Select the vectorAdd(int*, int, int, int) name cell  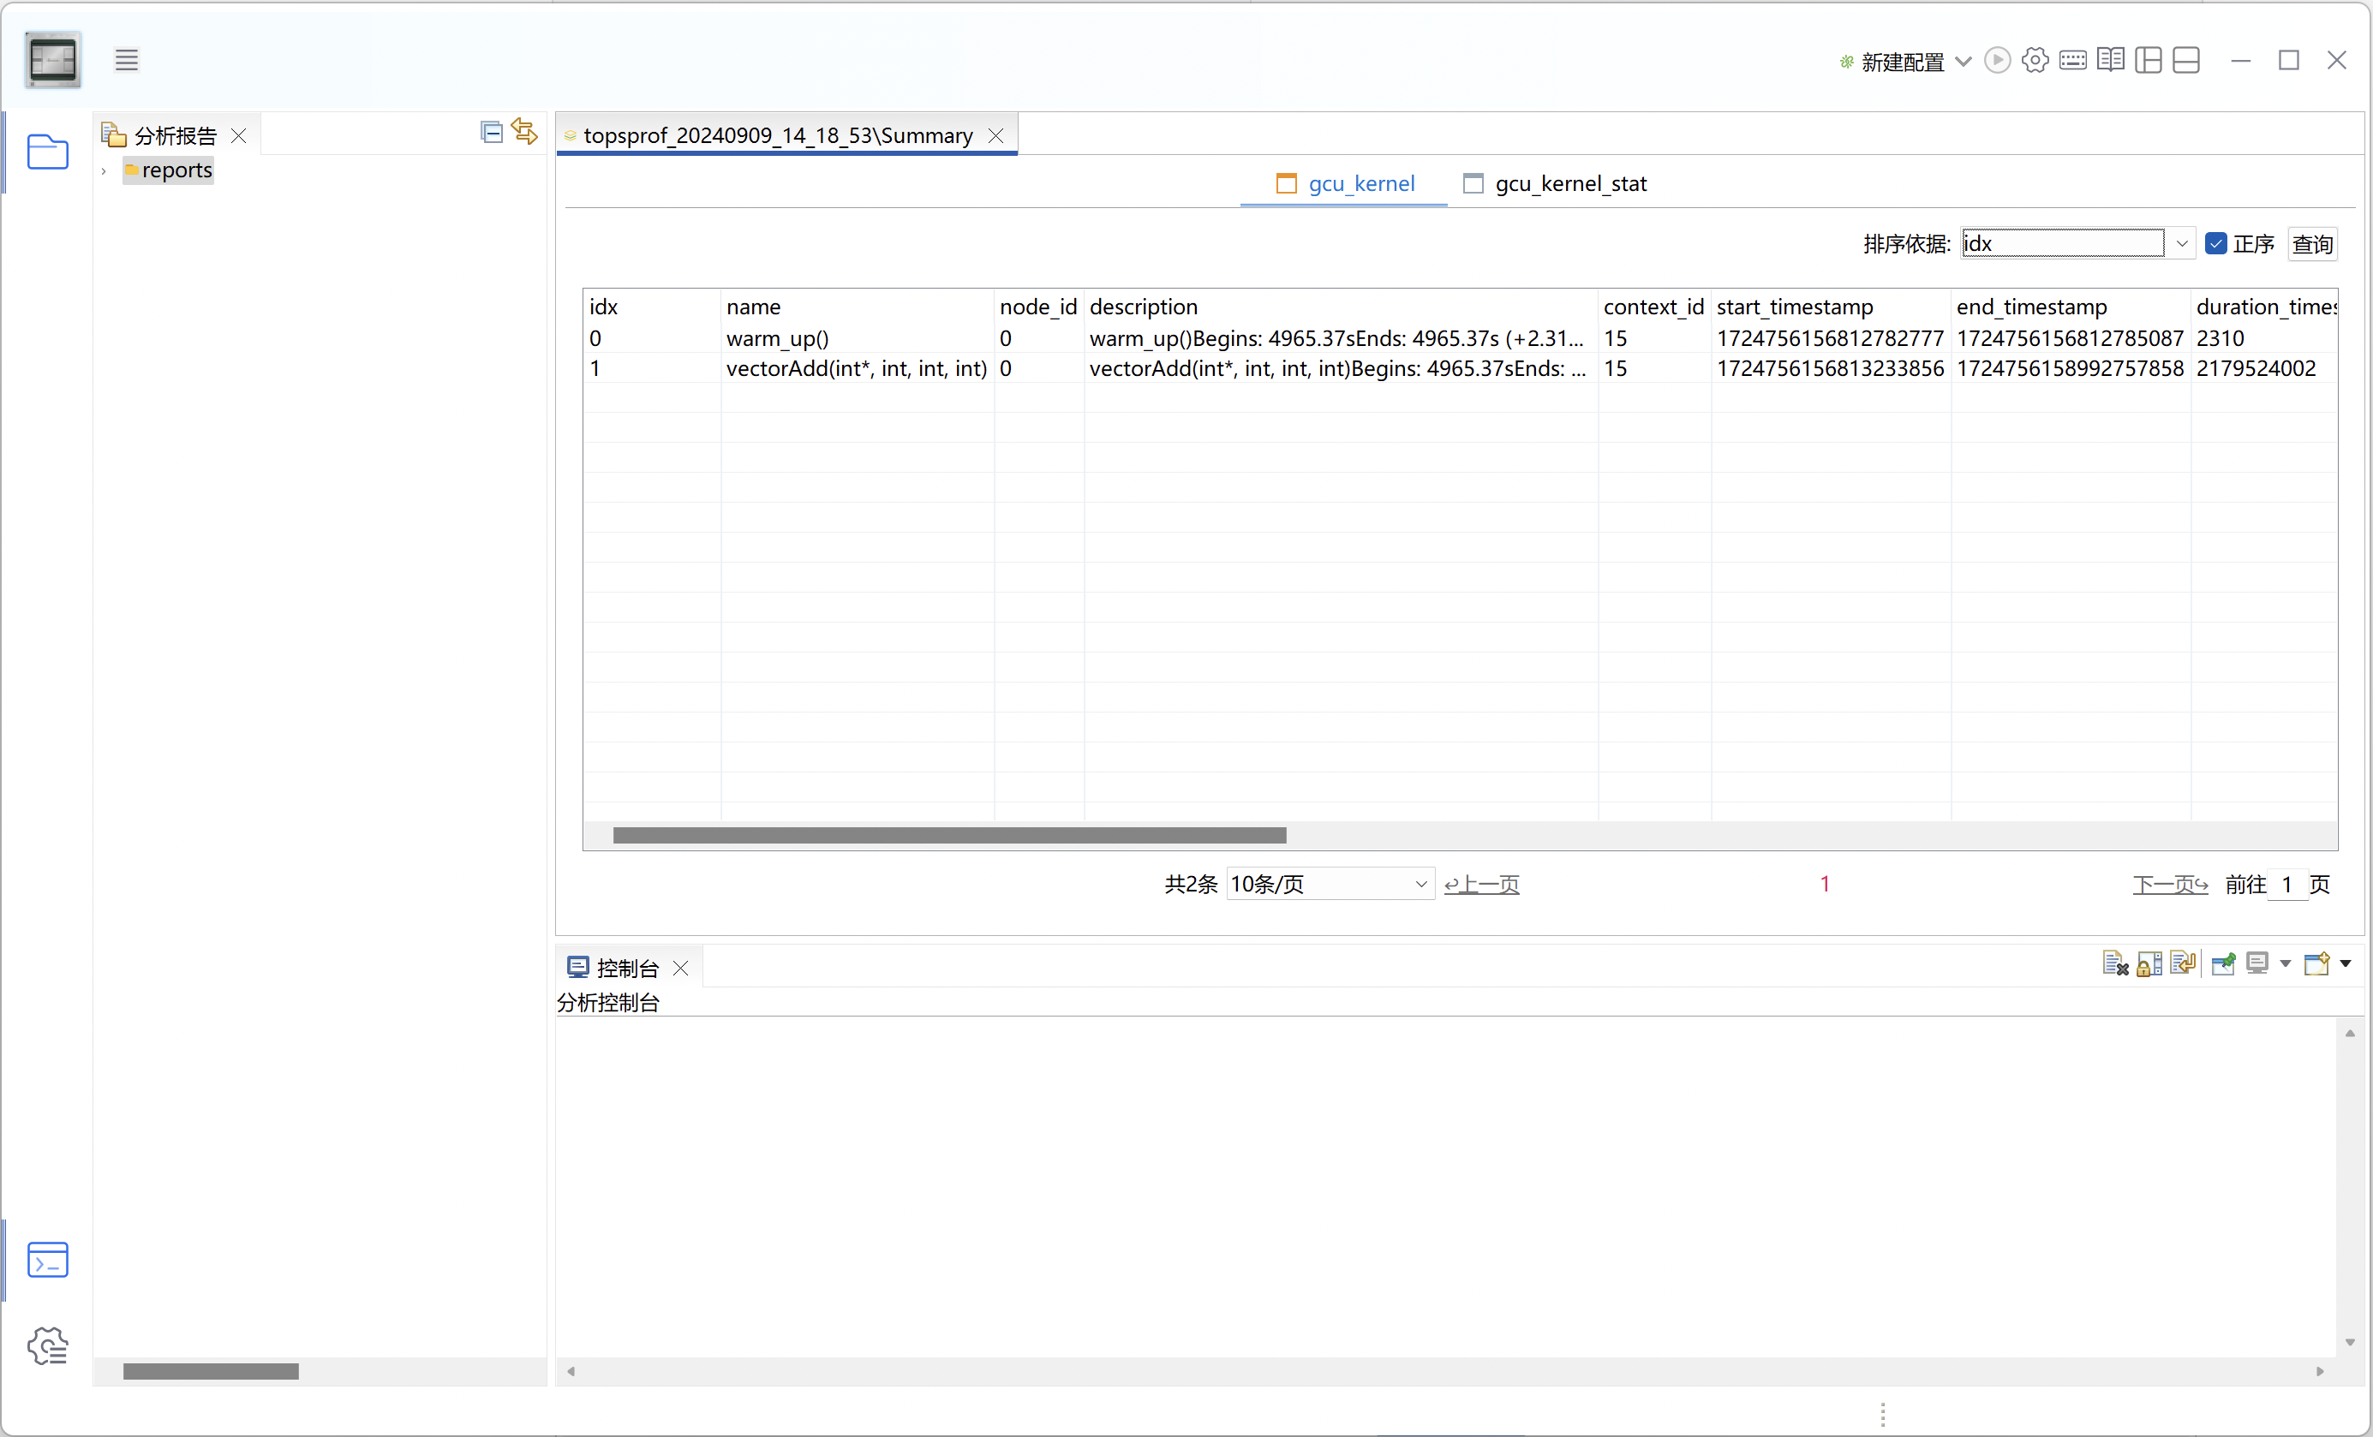pyautogui.click(x=856, y=367)
